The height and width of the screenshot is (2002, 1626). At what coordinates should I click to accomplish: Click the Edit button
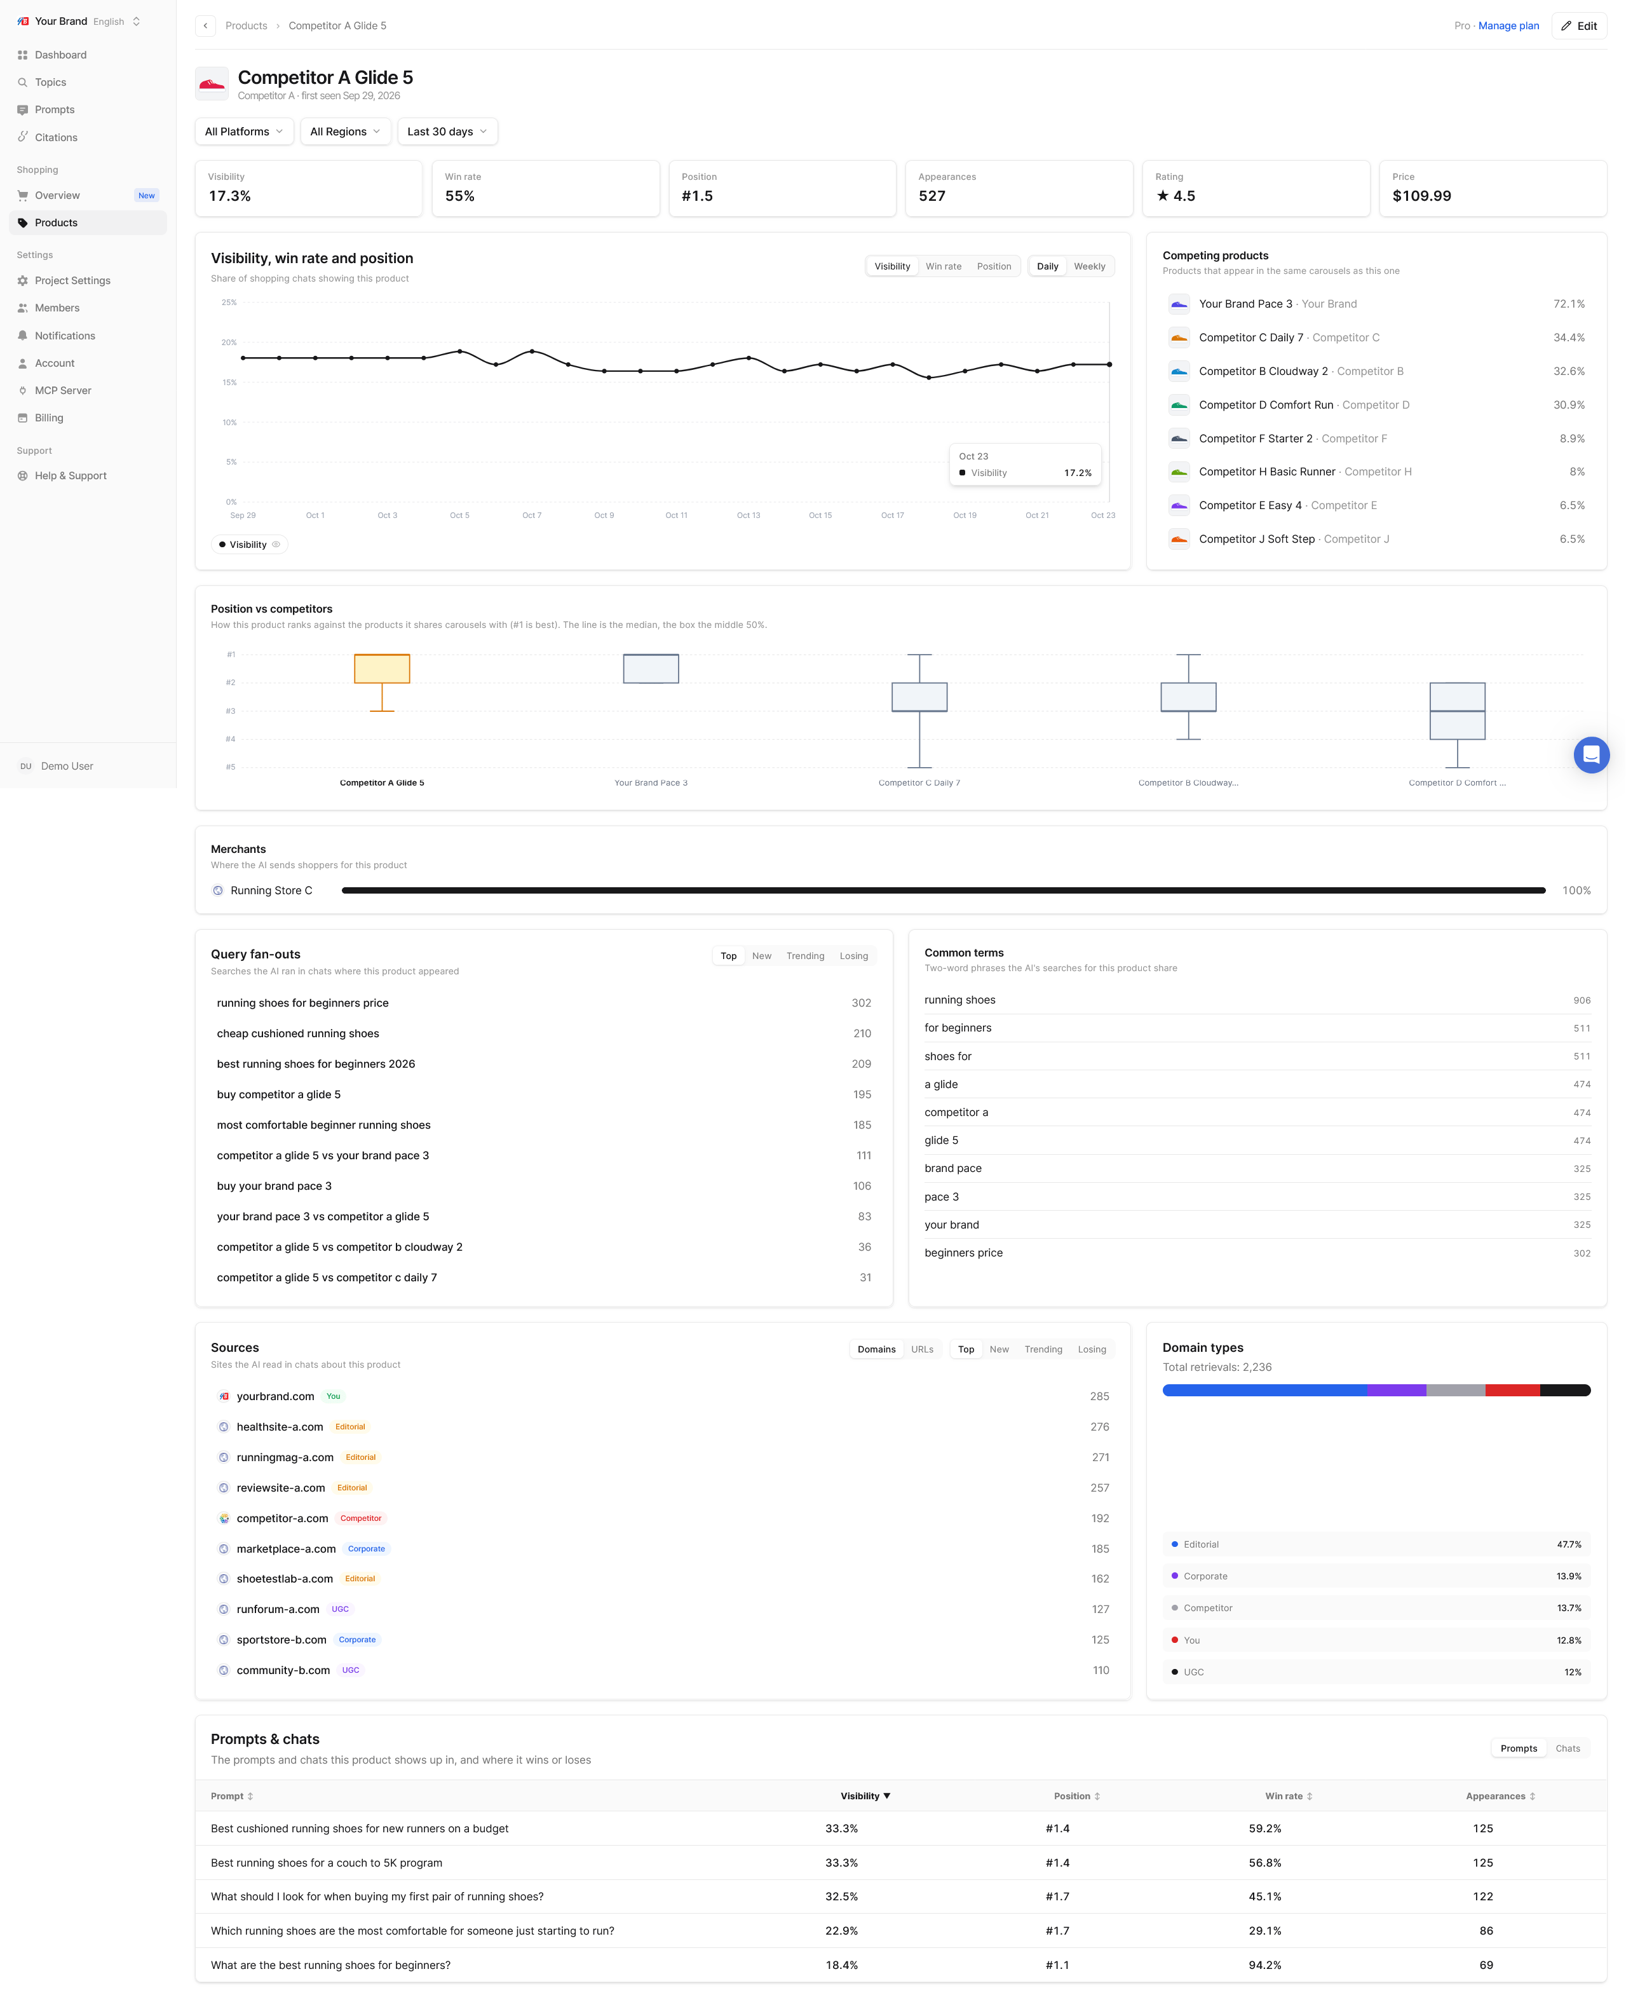[1578, 26]
